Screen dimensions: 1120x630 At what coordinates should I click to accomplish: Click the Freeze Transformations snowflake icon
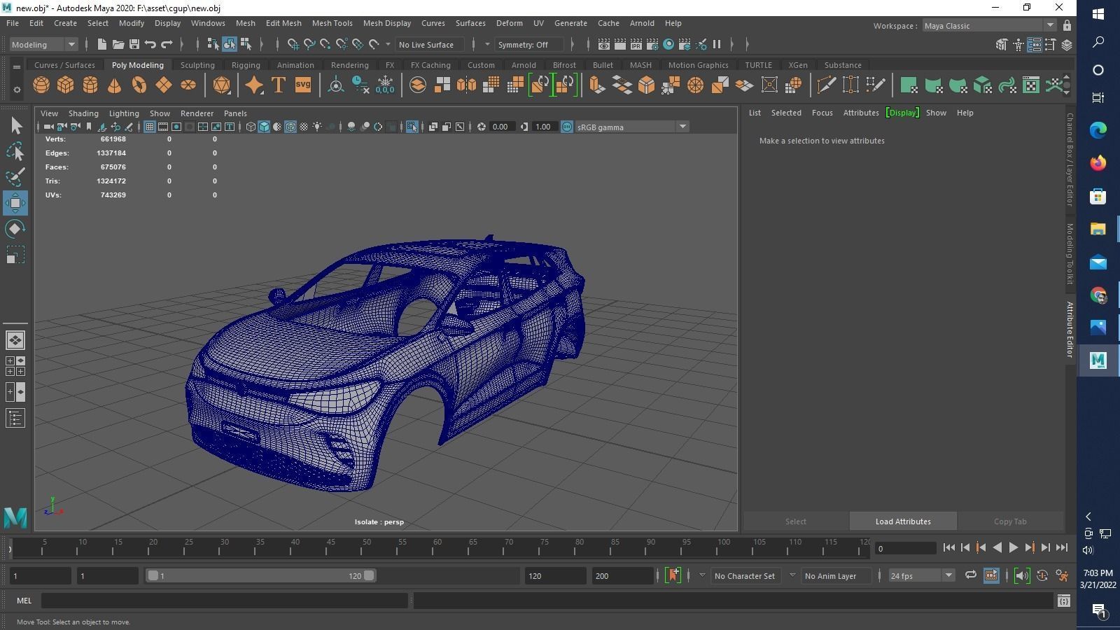pos(385,85)
